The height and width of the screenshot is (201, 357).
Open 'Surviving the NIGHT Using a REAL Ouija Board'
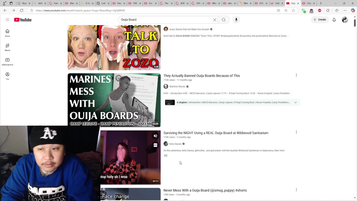pyautogui.click(x=216, y=133)
